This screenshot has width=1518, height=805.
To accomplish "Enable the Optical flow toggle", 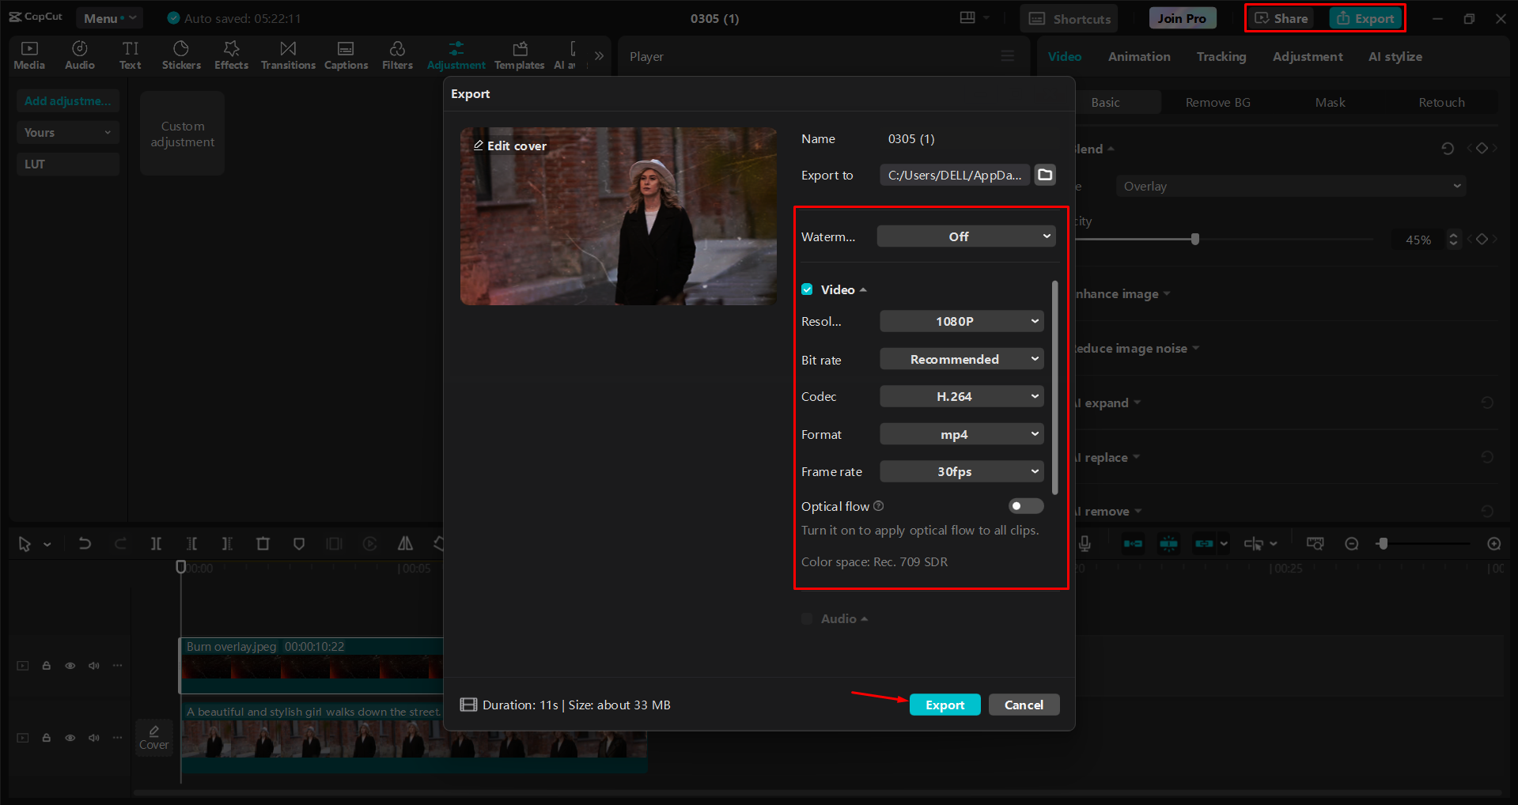I will [1025, 505].
